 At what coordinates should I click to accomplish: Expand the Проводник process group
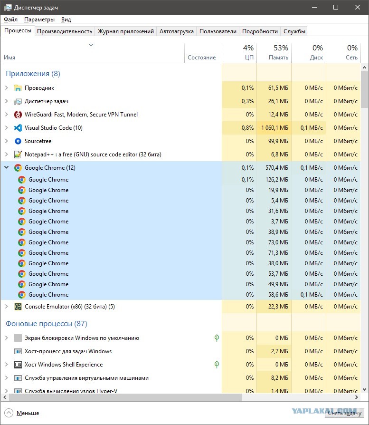pyautogui.click(x=7, y=88)
